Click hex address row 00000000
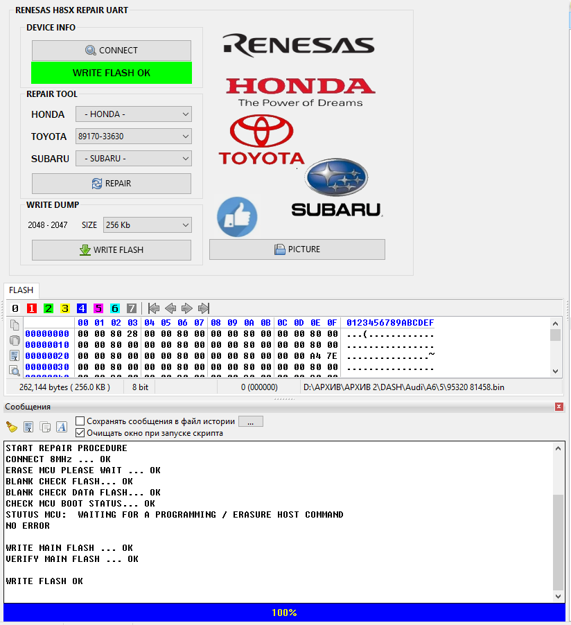 [x=47, y=333]
